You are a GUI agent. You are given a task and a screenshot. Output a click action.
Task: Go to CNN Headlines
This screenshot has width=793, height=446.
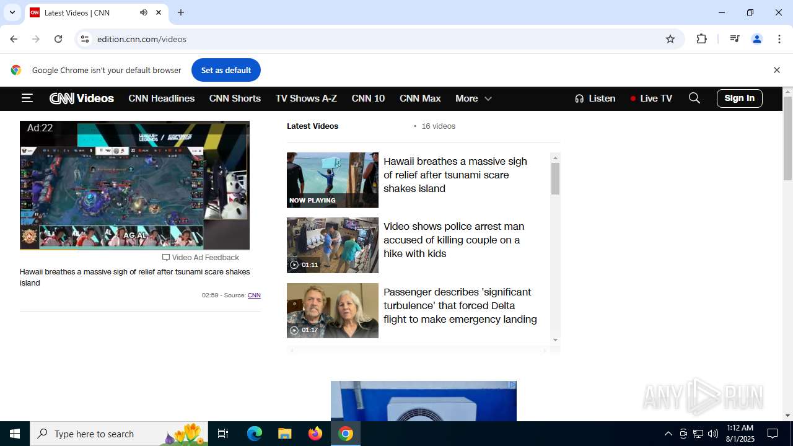point(162,98)
